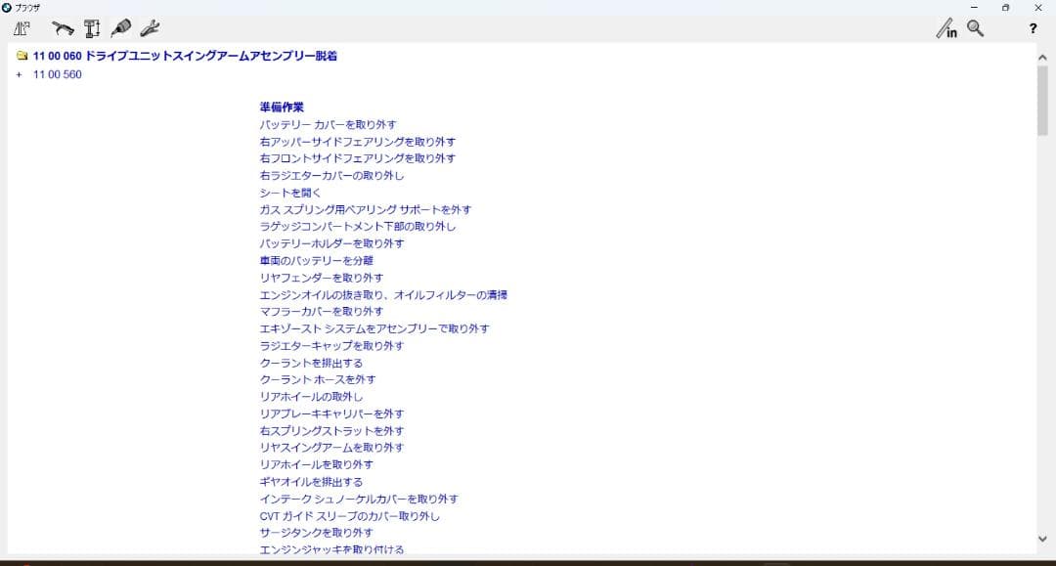
Task: Switch measurement units via the inch icon
Action: coord(945,29)
